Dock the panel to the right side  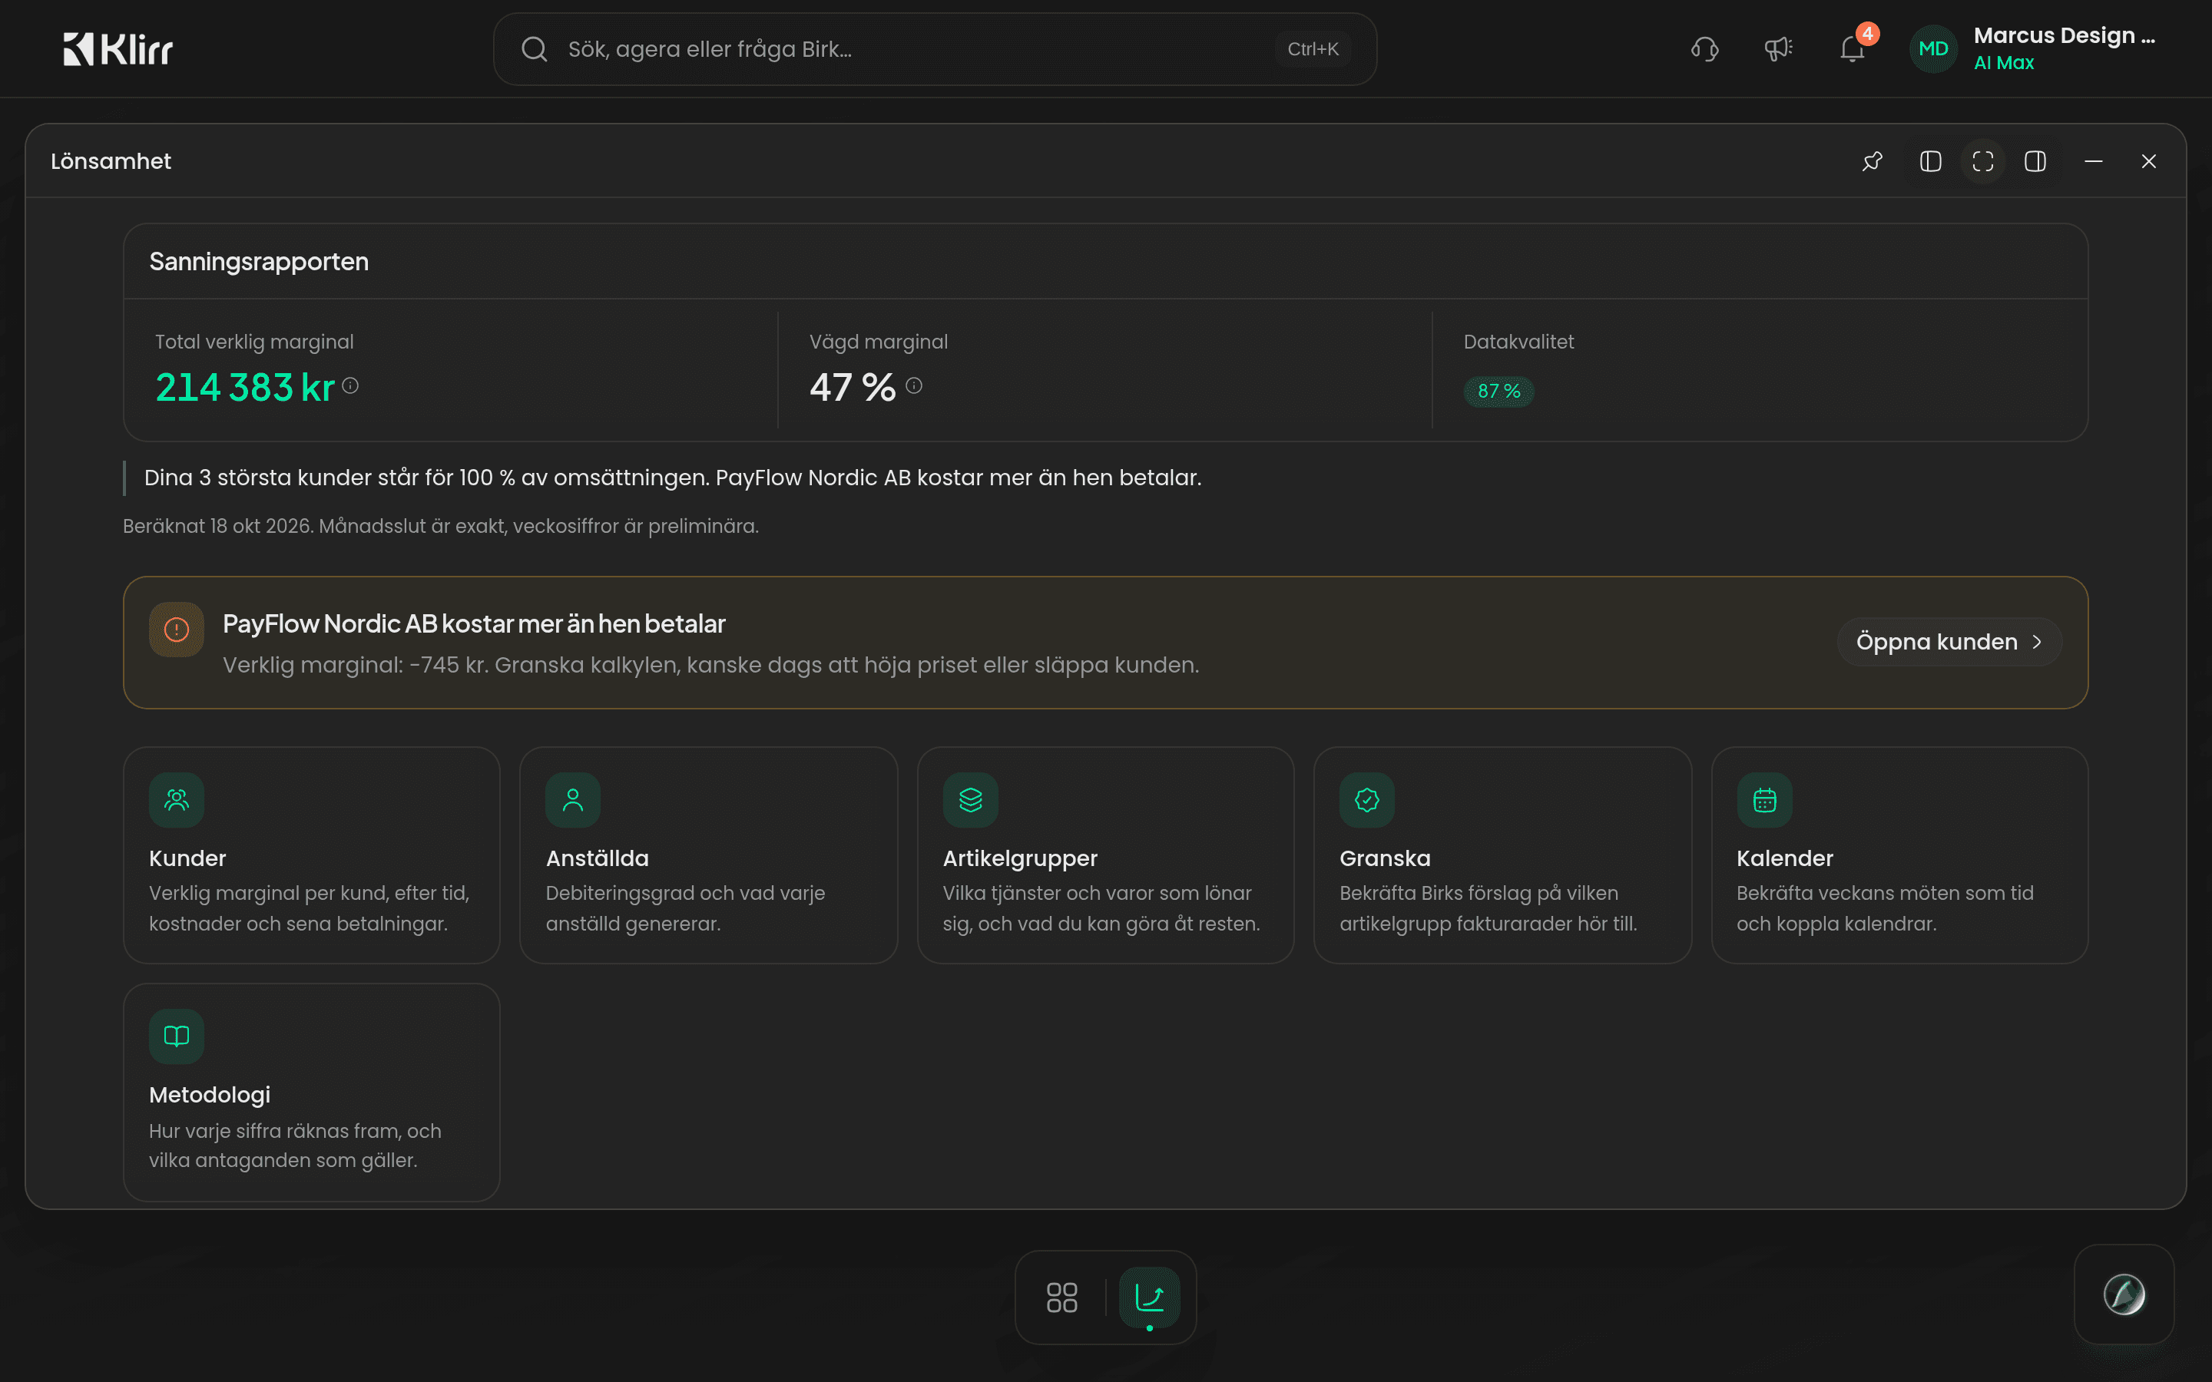pos(2035,162)
